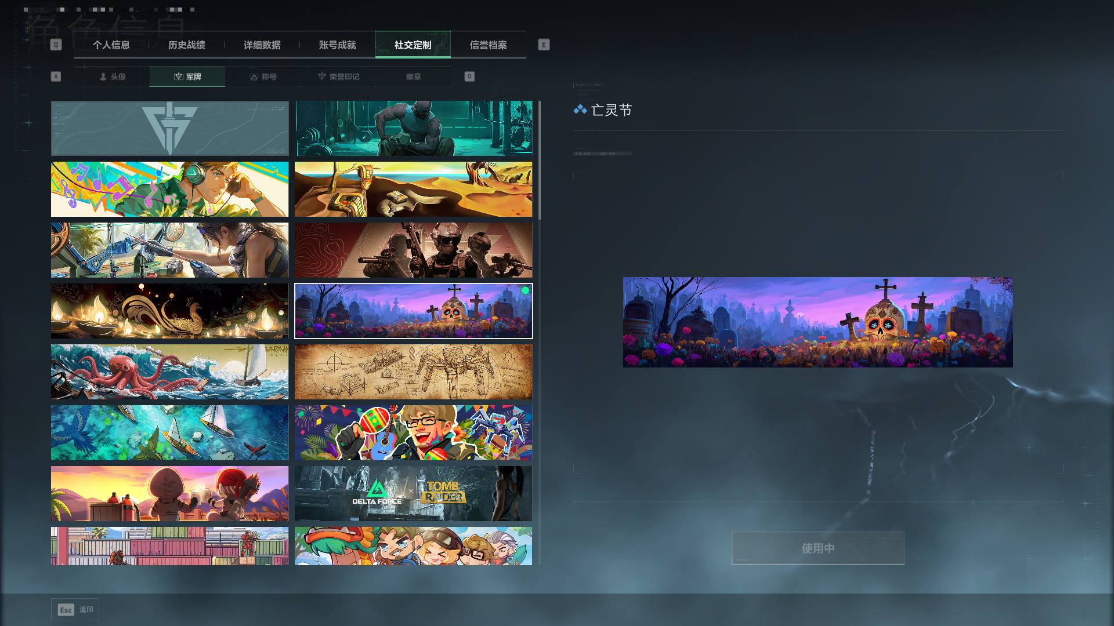Viewport: 1114px width, 626px height.
Task: Click the 使用中 button
Action: pos(818,548)
